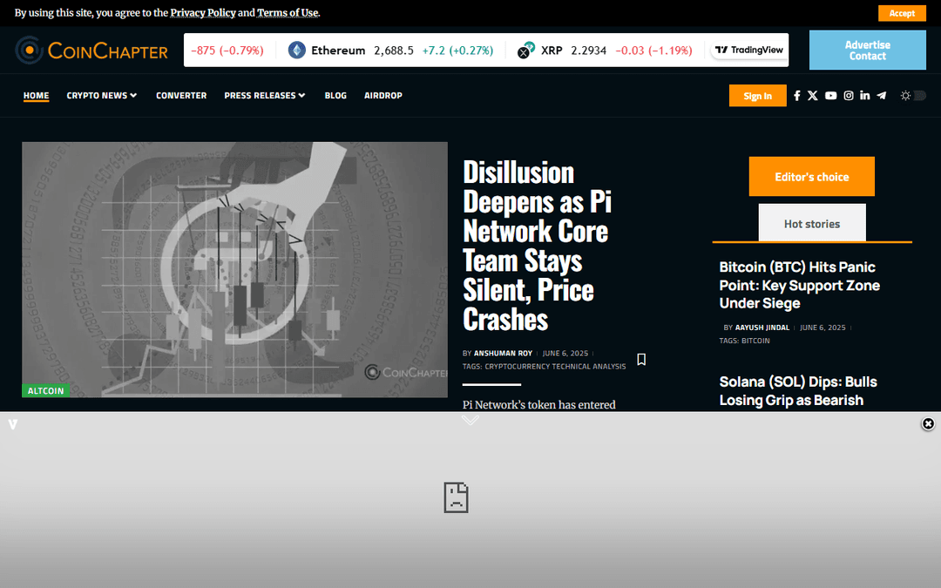Click the Bitcoin tag under first story

point(755,341)
